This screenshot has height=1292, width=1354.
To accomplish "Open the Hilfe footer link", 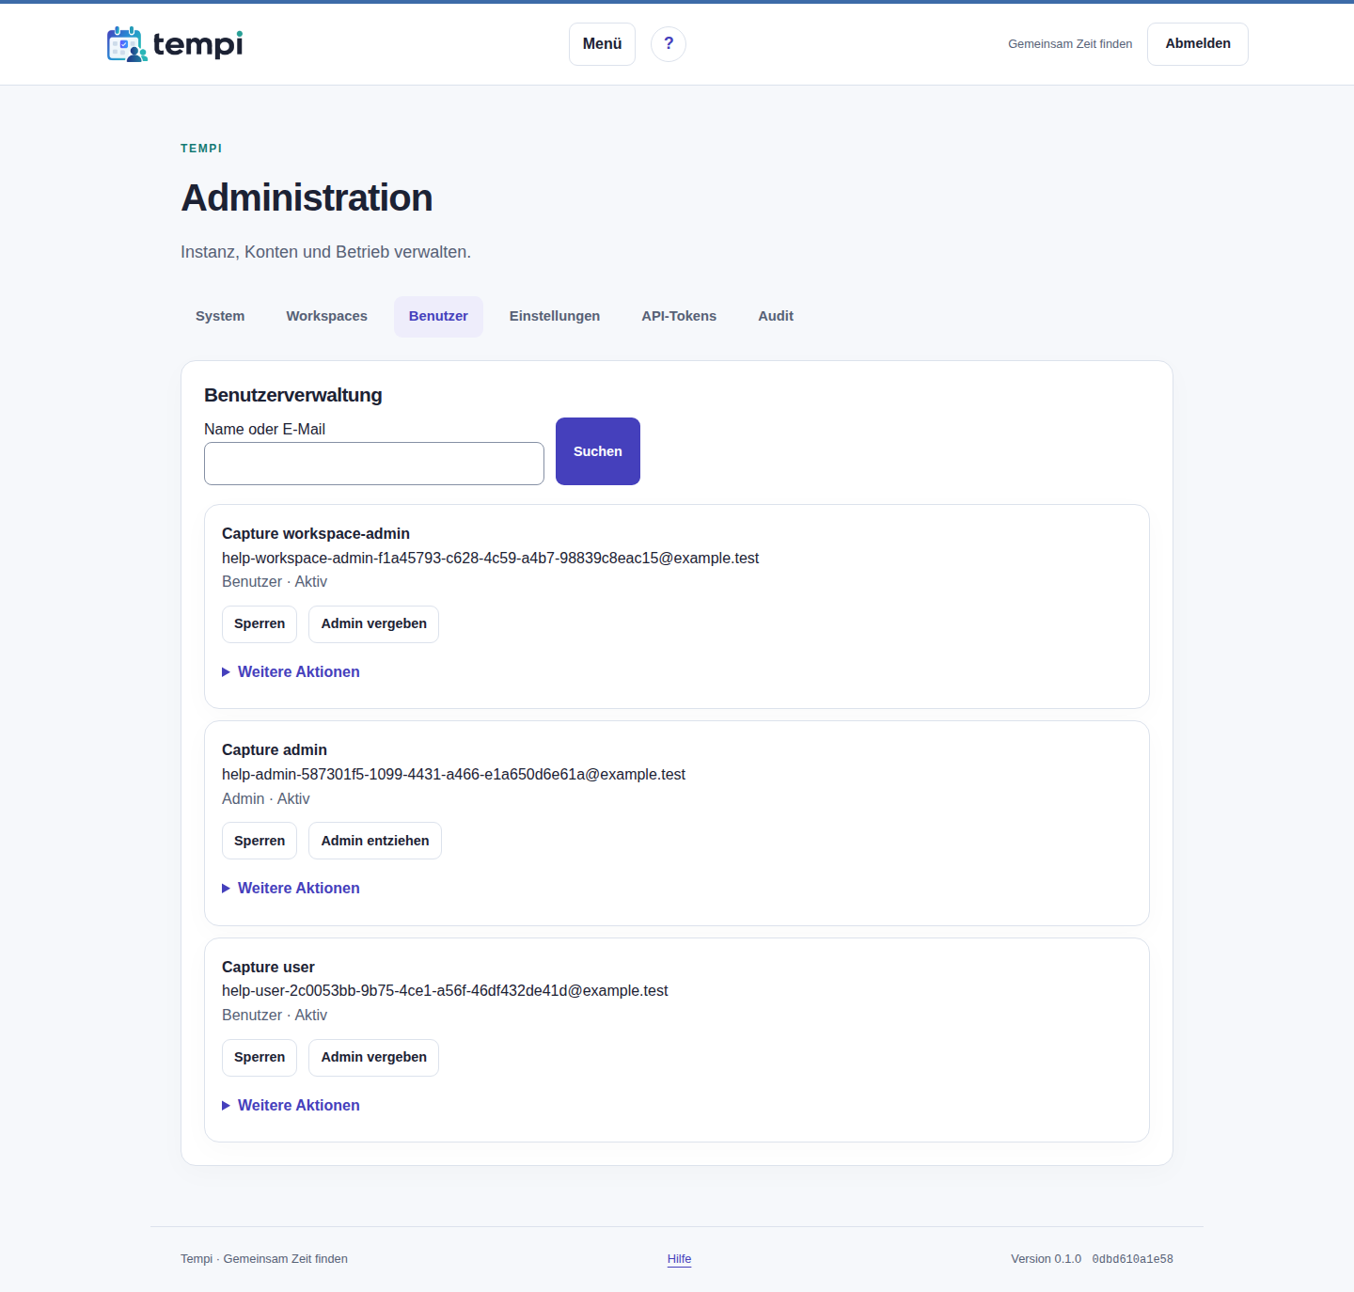I will coord(679,1259).
